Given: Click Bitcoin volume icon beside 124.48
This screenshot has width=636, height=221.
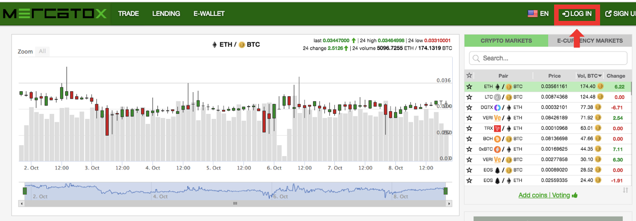Looking at the screenshot, I should (x=600, y=97).
